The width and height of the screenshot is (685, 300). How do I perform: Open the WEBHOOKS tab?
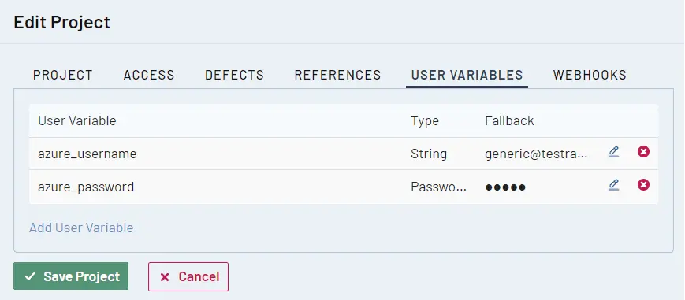590,75
